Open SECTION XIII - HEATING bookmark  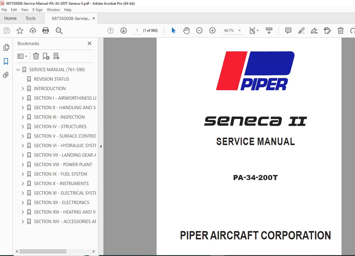[x=65, y=212]
